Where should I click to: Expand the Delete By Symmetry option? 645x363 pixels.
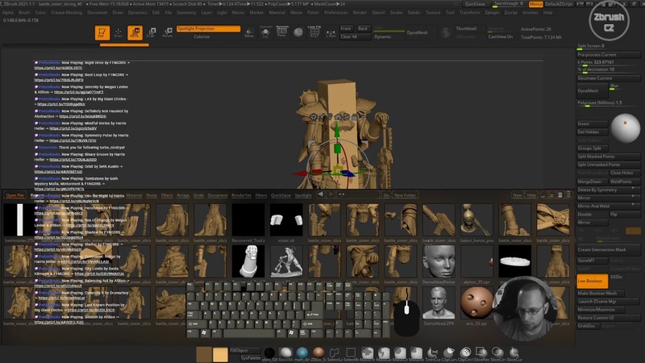(x=599, y=189)
